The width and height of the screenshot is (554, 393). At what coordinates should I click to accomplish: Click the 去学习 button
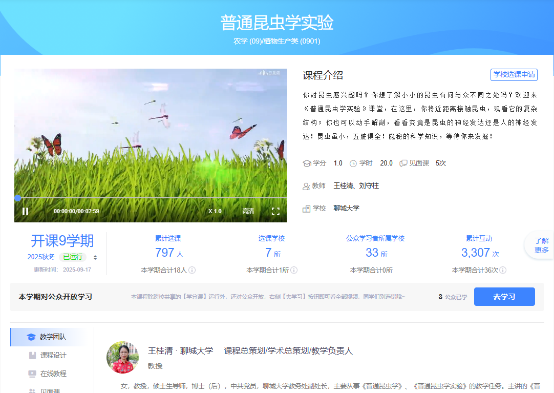tap(504, 297)
